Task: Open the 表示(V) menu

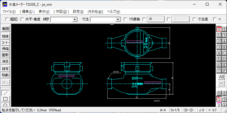Action: coord(44,12)
